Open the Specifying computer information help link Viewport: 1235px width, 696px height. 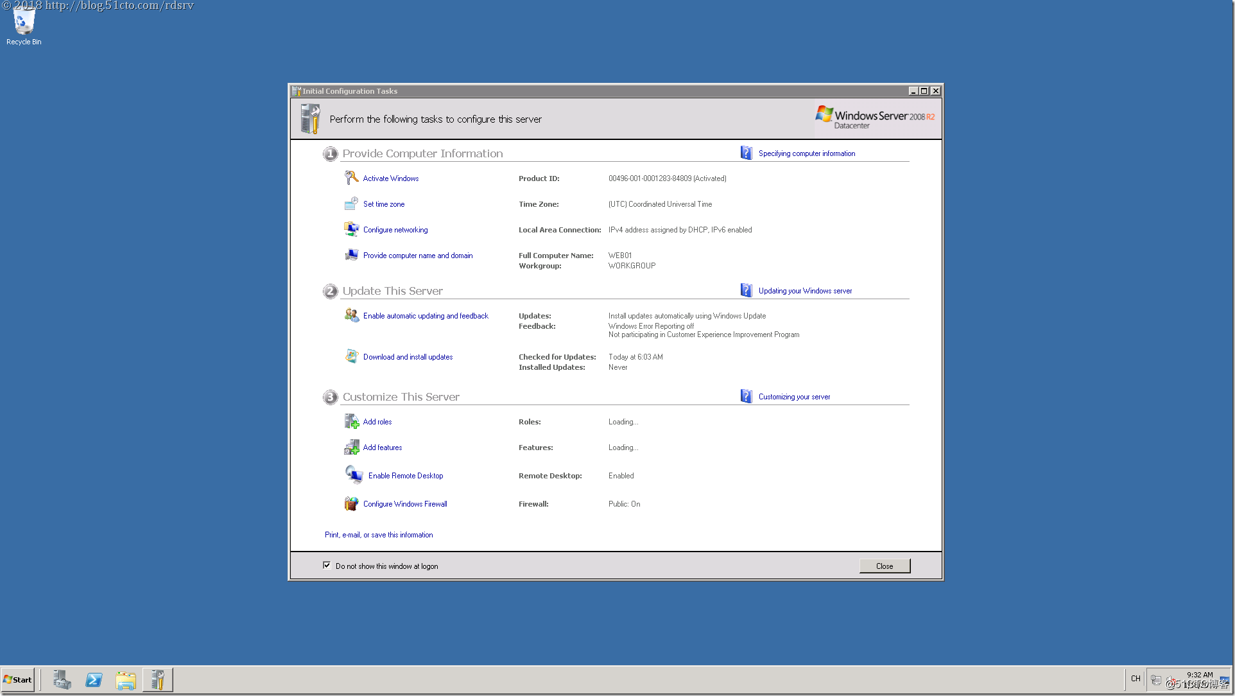click(806, 153)
